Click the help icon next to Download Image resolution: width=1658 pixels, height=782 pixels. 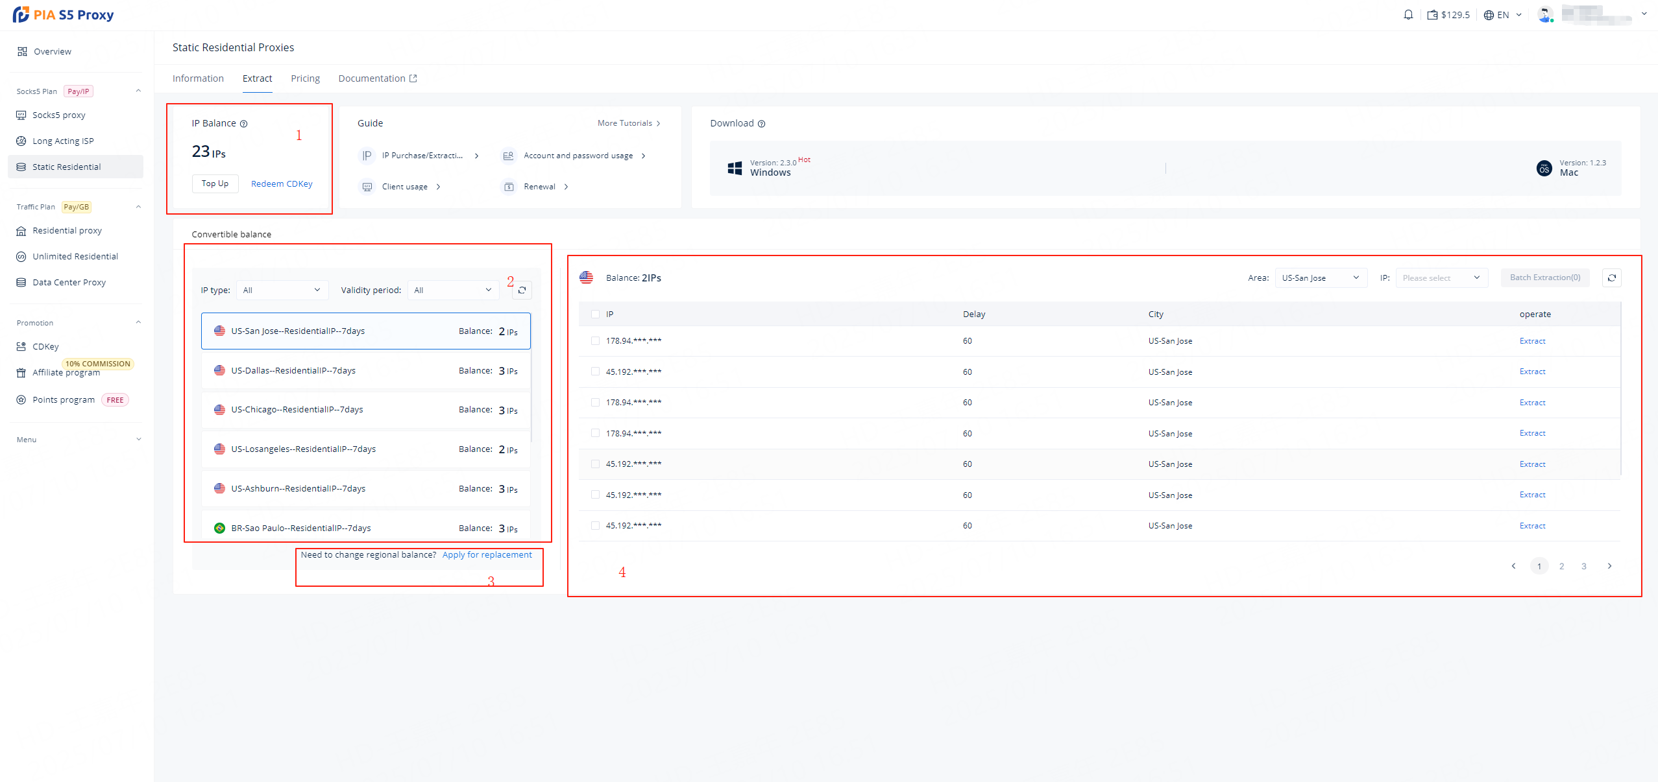click(x=762, y=124)
